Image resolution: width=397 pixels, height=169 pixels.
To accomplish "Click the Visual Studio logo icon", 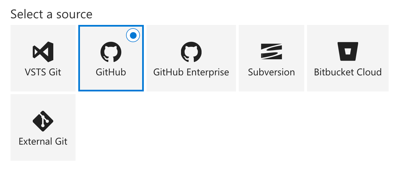I will [43, 52].
